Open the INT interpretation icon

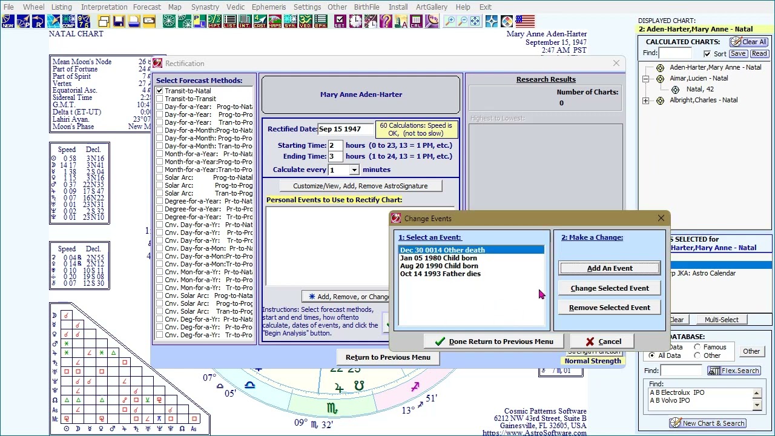(245, 22)
